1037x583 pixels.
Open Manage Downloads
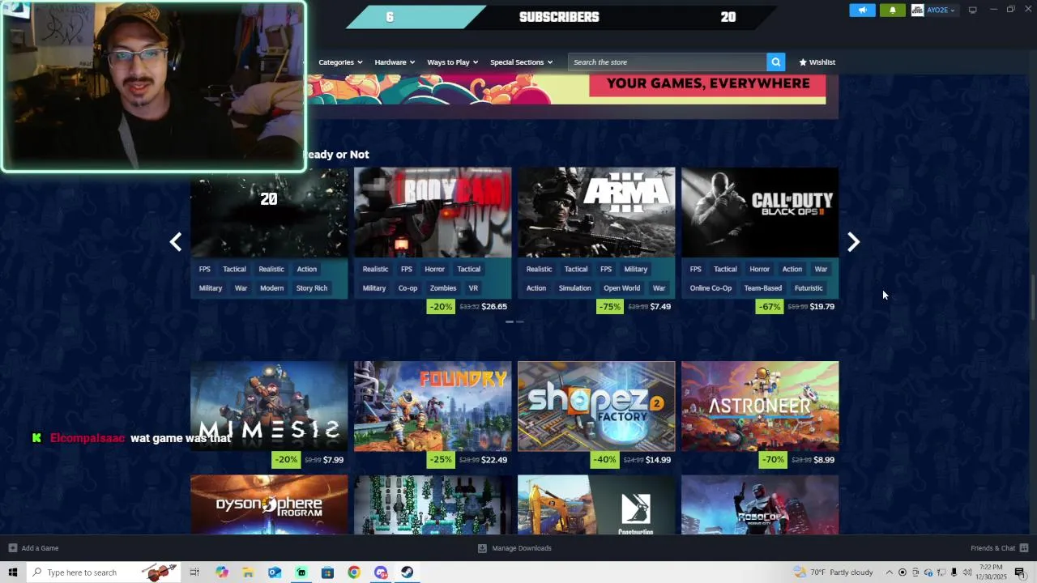(x=514, y=548)
